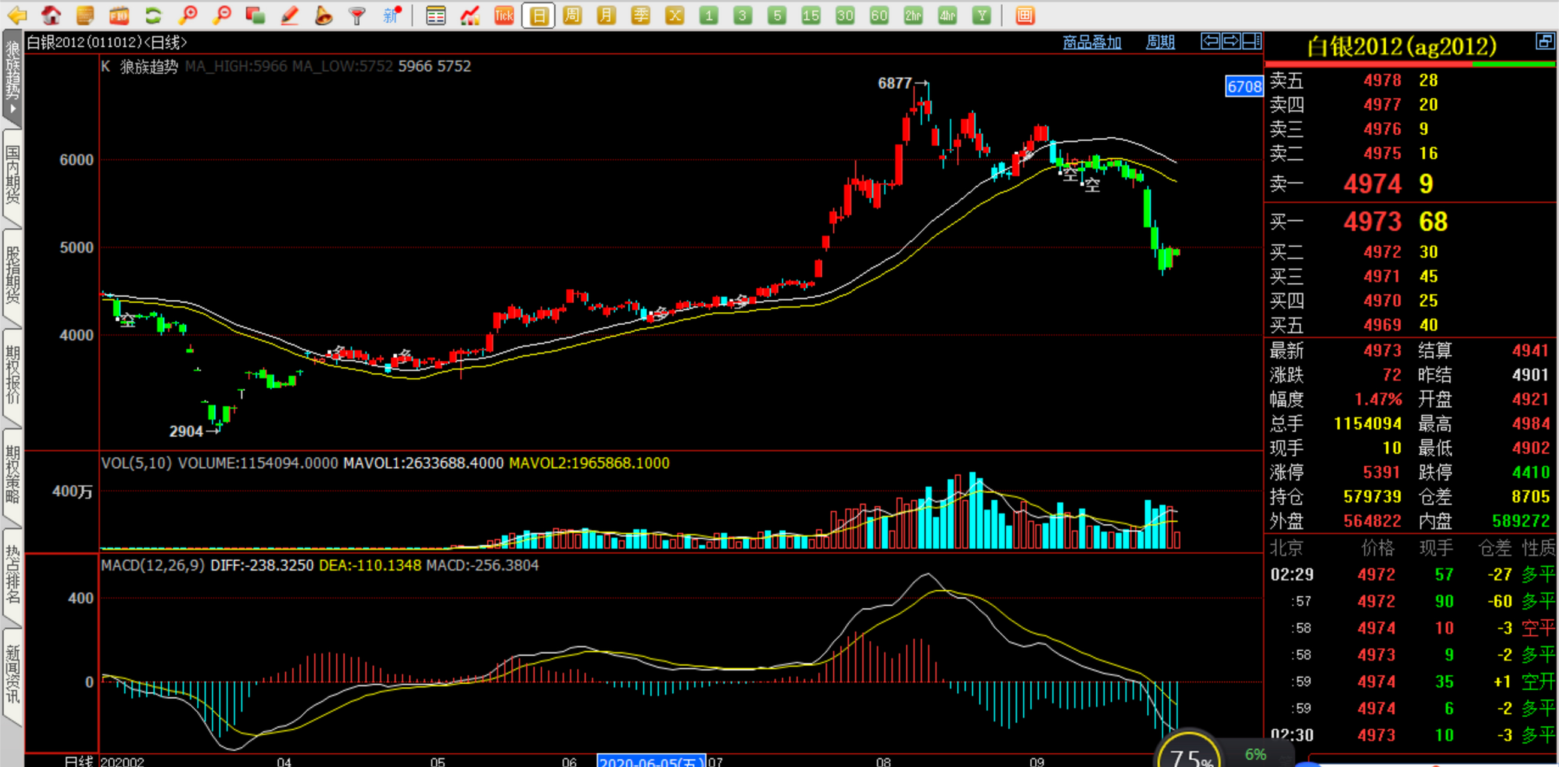Click the 02:29 tick trade row
1559x767 pixels.
[x=1410, y=574]
